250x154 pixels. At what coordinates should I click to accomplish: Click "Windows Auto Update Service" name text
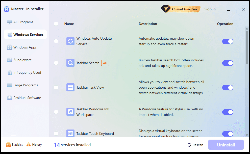point(94,41)
